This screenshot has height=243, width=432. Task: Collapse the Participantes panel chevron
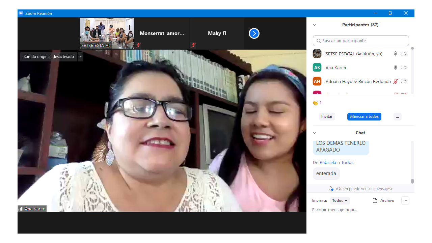coord(315,25)
